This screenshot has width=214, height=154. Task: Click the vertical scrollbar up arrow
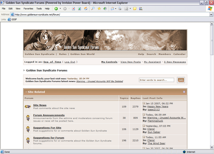click(212, 24)
